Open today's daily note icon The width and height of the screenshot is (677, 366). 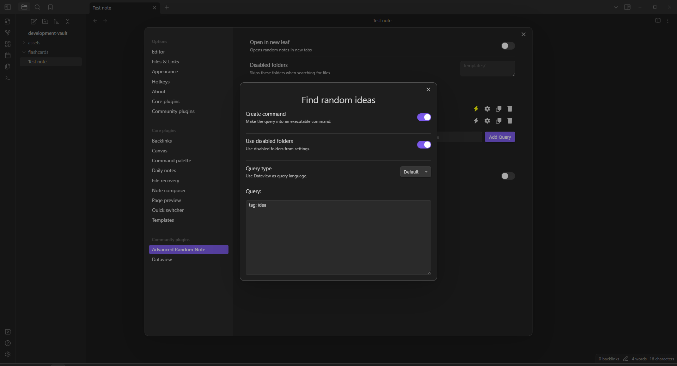[8, 55]
